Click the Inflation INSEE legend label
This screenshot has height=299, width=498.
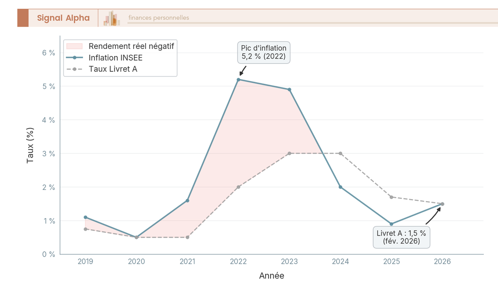coord(115,58)
